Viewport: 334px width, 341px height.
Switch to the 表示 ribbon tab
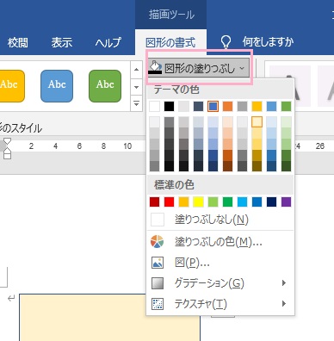(61, 43)
